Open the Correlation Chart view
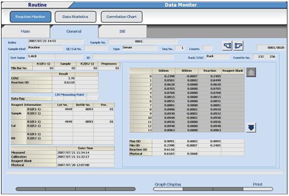 point(122,17)
